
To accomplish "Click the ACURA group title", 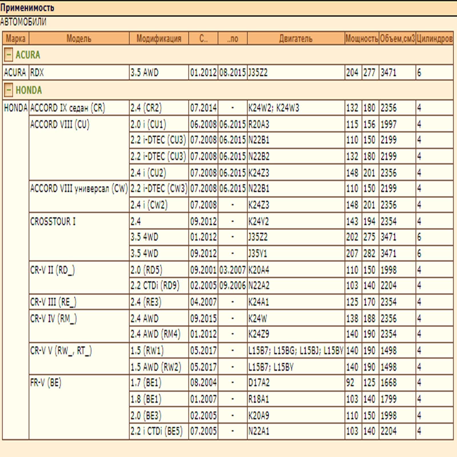I will point(28,55).
